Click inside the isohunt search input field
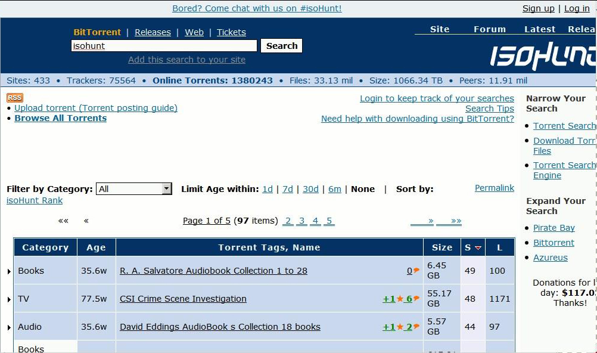Screen dimensions: 597x353 (164, 45)
